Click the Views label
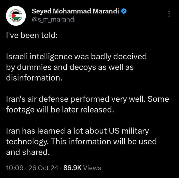This screenshot has width=179, height=178. pyautogui.click(x=92, y=168)
